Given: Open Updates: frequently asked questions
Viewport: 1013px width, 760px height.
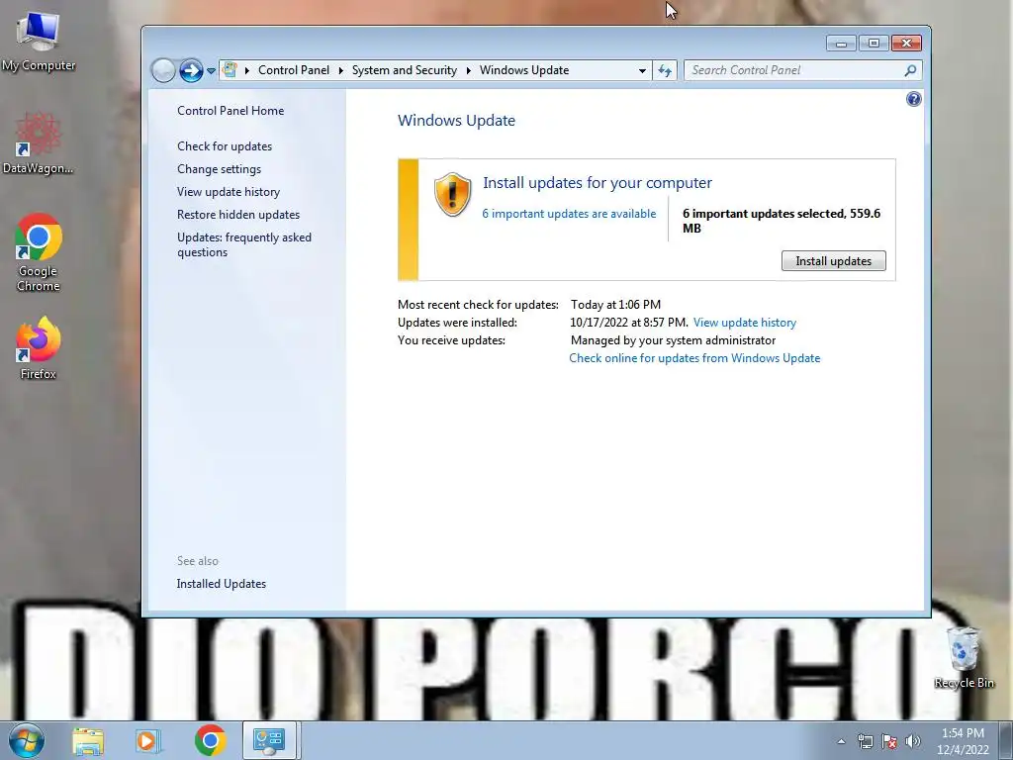Looking at the screenshot, I should (244, 245).
